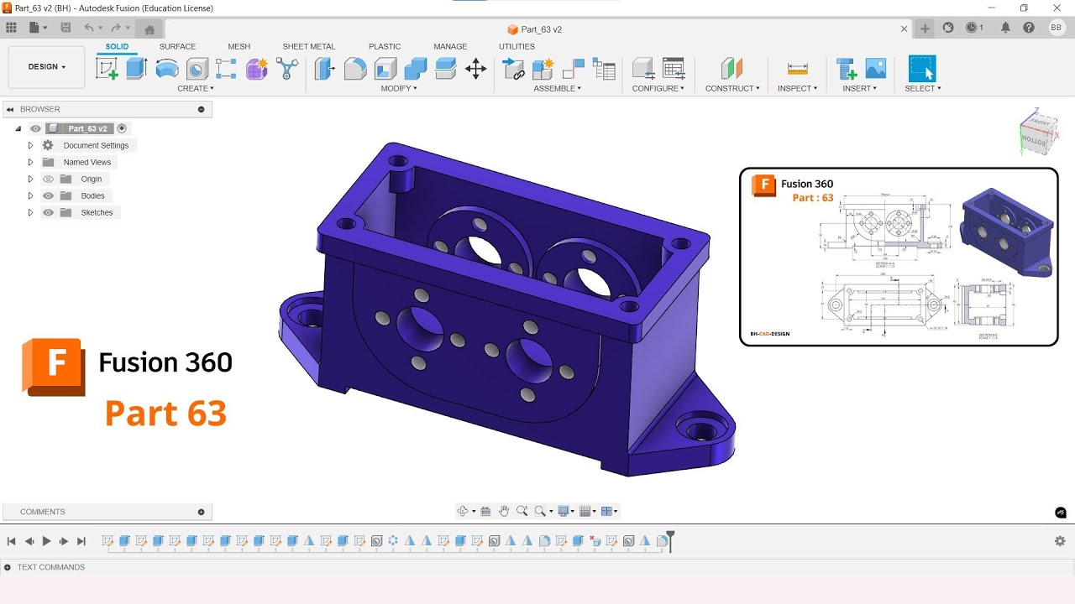
Task: Expand the Sketches node
Action: coord(30,212)
